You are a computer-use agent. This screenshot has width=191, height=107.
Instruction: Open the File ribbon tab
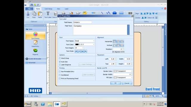tap(29, 9)
